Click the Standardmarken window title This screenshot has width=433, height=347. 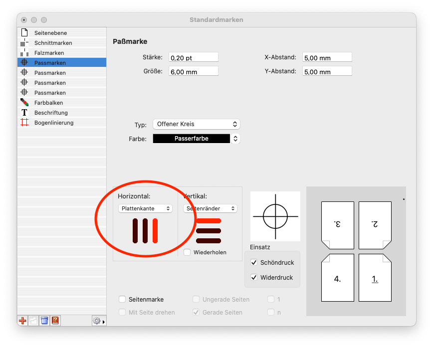(x=216, y=19)
